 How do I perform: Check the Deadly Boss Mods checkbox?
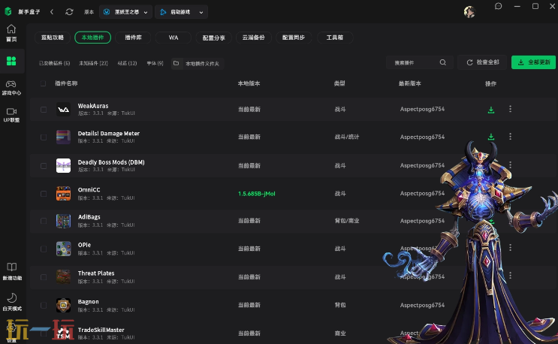pyautogui.click(x=44, y=166)
